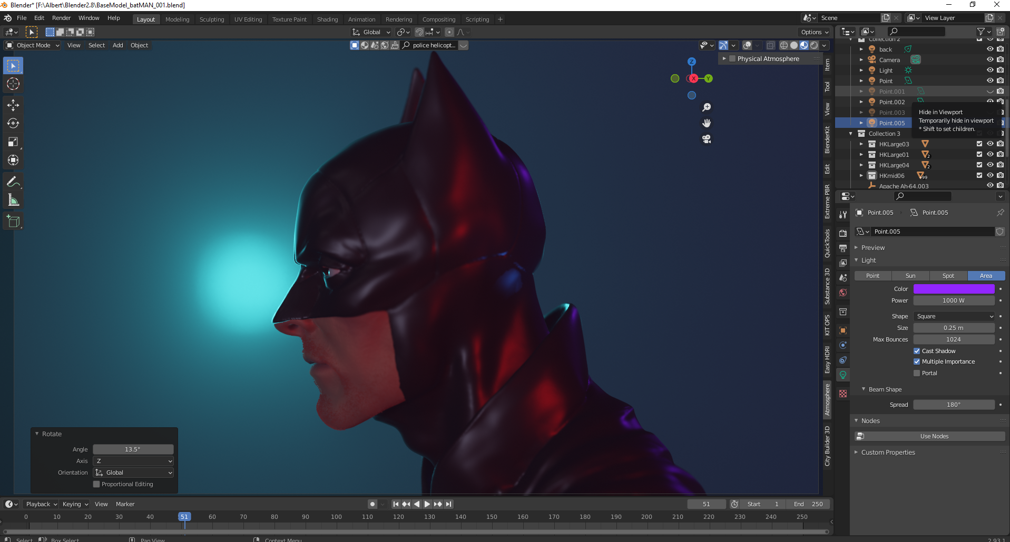Switch to wireframe viewport shading

(784, 45)
